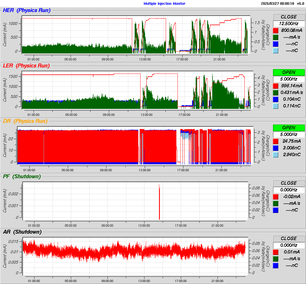Toggle the green OPEN indicator for DR
Viewport: 306px width, 284px height.
(x=289, y=128)
